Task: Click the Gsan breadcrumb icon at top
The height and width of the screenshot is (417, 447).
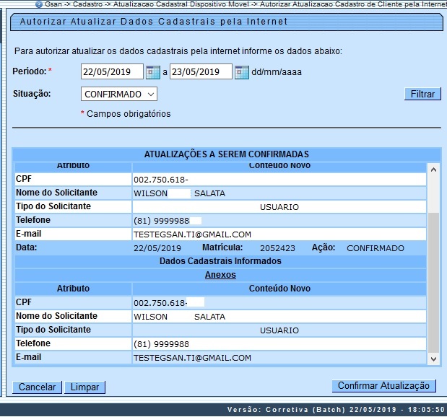Action: pos(38,4)
